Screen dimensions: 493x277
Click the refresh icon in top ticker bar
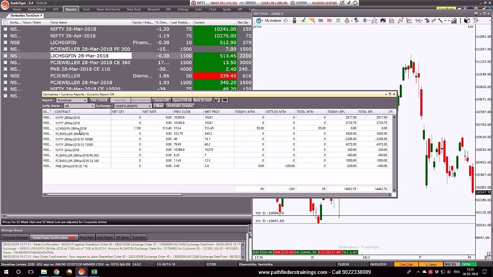click(x=355, y=3)
